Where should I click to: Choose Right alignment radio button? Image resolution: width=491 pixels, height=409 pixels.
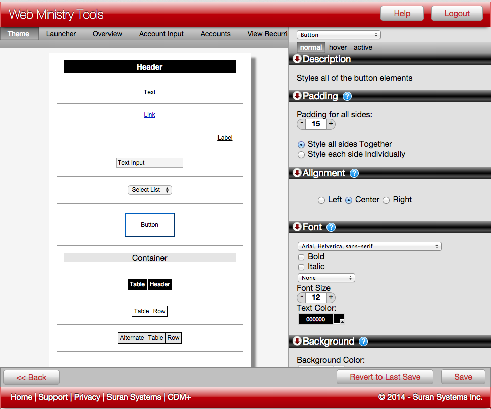point(386,200)
